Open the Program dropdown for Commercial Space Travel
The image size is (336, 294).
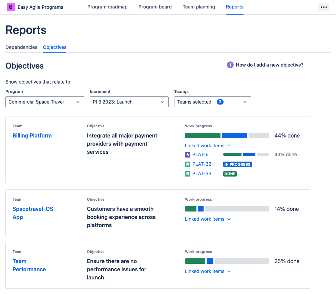coord(45,102)
